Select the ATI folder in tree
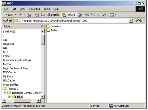Screen dimensions: 148x110 tap(5, 48)
